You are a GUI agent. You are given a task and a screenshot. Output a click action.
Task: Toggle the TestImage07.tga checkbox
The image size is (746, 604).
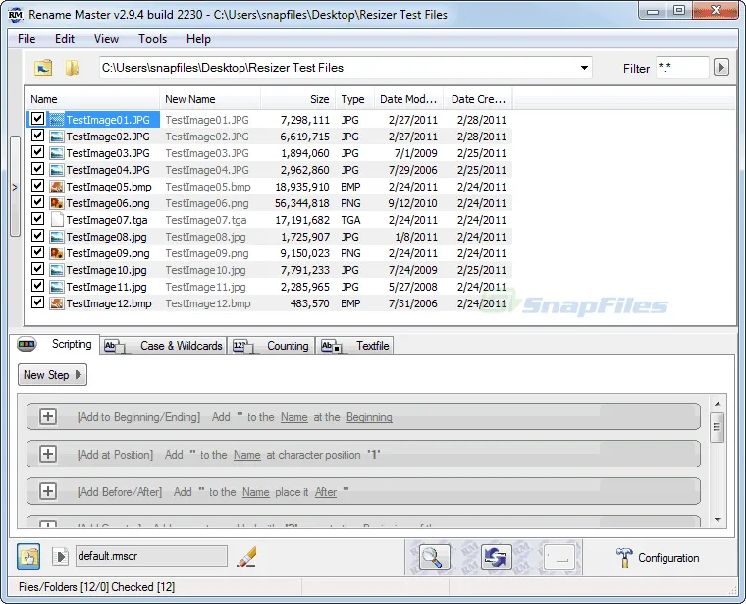(37, 218)
